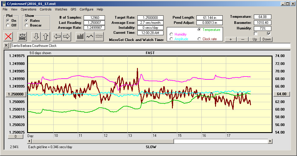The image size is (297, 156).
Task: Select the Humidity radio button
Action: point(171,34)
